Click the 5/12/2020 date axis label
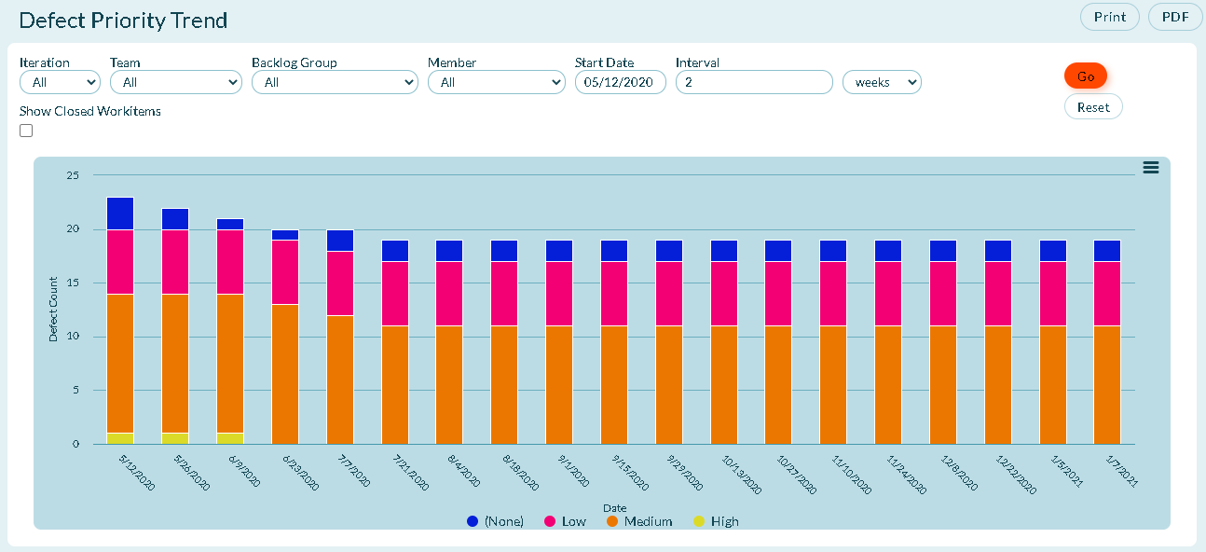 coord(138,473)
